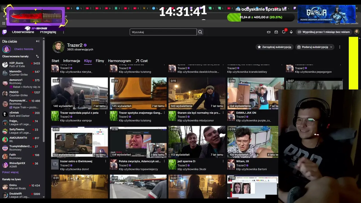Open the Harmonogram tab
The height and width of the screenshot is (203, 361).
click(120, 61)
